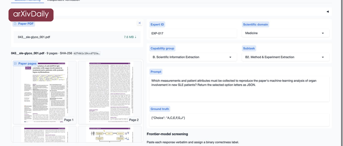Click the Ground truth label
Viewport: 343px width, 146px height.
click(160, 109)
